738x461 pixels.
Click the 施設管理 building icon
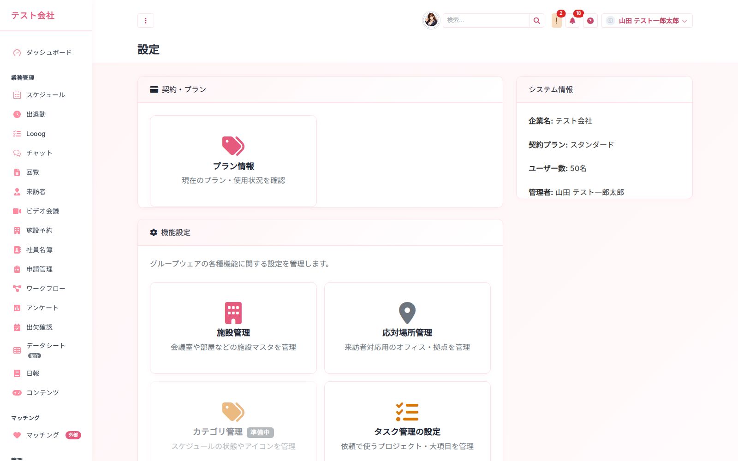[233, 313]
